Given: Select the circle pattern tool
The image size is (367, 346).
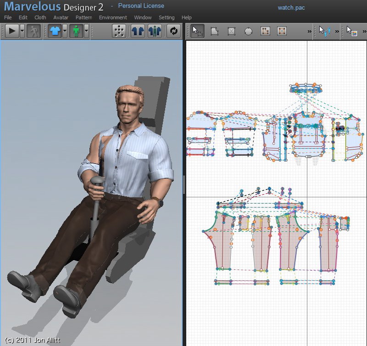Looking at the screenshot, I should pos(248,31).
